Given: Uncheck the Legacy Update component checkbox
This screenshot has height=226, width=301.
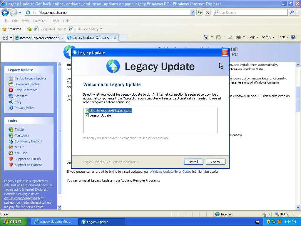Looking at the screenshot, I should coord(87,115).
